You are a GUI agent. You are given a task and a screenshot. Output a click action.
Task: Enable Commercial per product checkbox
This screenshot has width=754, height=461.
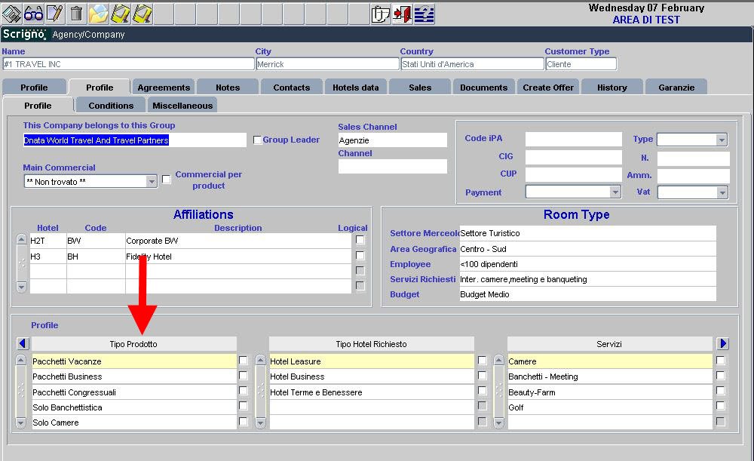167,180
